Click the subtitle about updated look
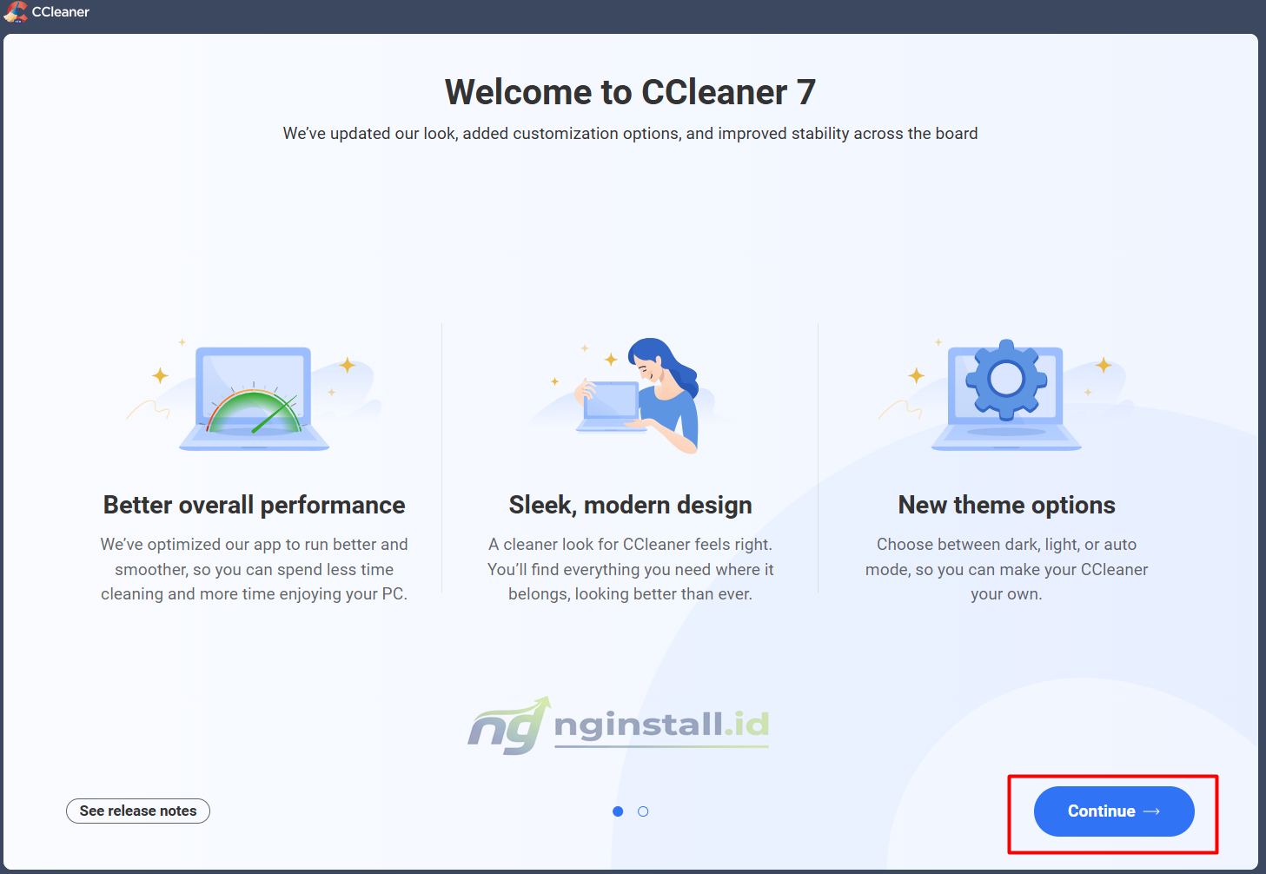Screen dimensions: 1266x874 631,134
